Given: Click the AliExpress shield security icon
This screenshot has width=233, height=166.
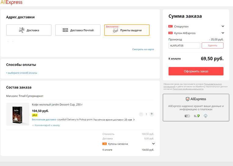Looking at the screenshot, I should click(x=188, y=99).
